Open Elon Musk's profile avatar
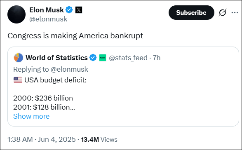 click(x=16, y=14)
